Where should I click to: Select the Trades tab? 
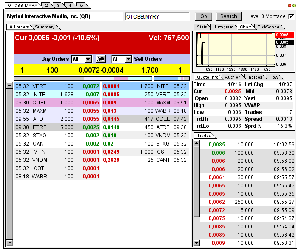pos(204,135)
